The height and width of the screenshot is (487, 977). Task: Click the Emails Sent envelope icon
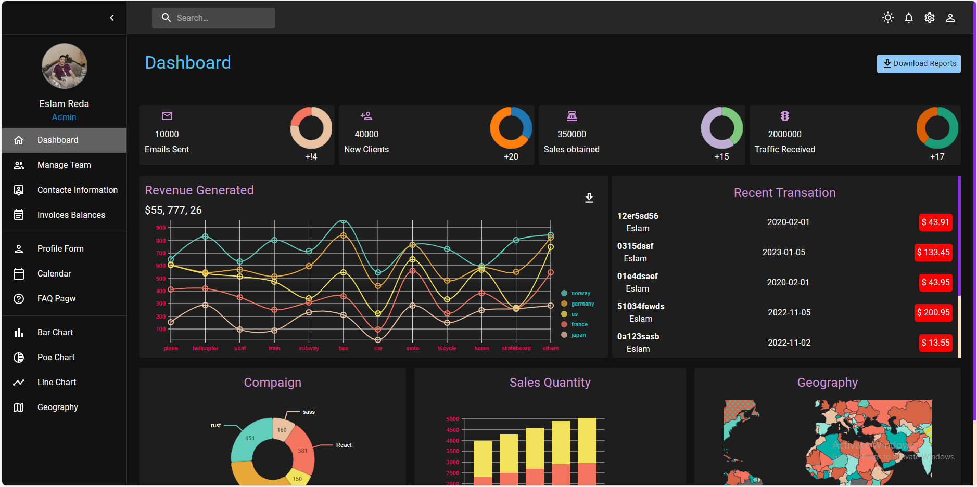[167, 116]
